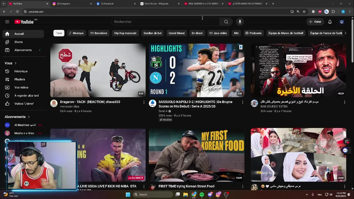The width and height of the screenshot is (354, 199).
Task: Close the Nicki Nicole Wikipedia tab
Action: [x=179, y=4]
